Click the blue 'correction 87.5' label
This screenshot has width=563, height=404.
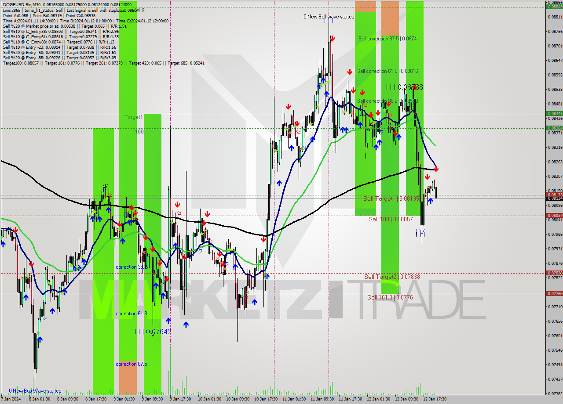pos(132,364)
